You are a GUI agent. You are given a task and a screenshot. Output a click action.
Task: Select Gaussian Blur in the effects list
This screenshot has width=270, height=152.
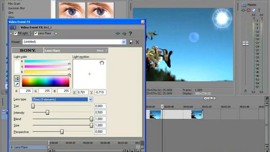click(x=16, y=8)
